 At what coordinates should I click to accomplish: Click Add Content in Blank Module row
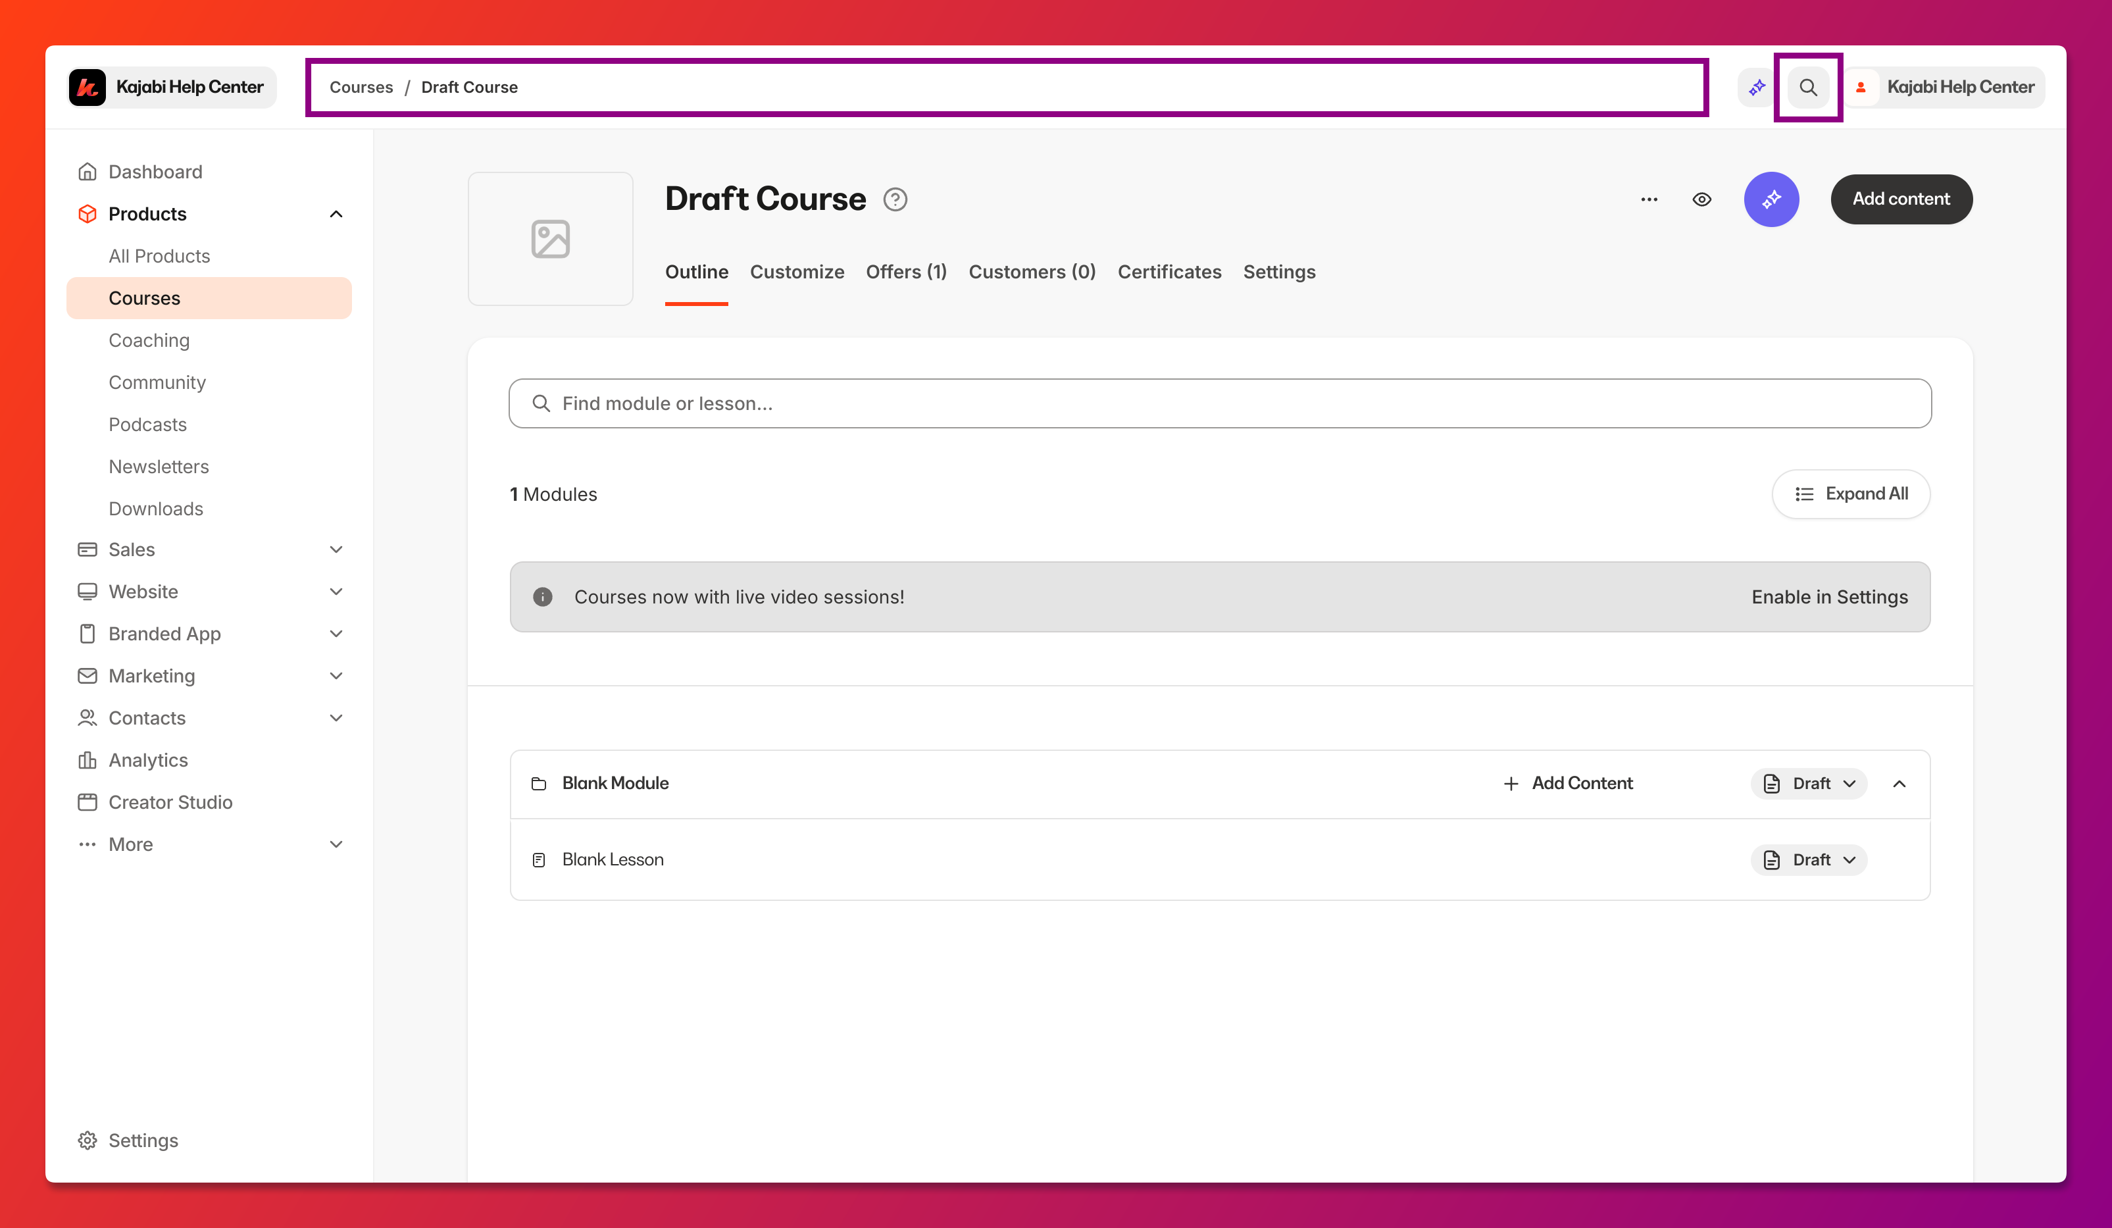[1567, 784]
